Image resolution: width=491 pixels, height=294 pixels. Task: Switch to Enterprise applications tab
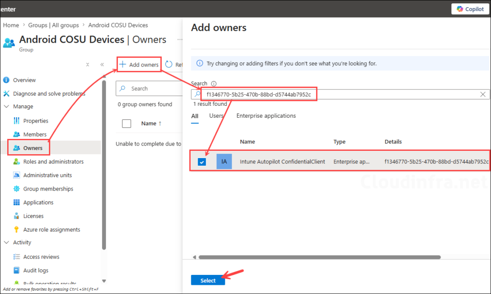pos(266,116)
